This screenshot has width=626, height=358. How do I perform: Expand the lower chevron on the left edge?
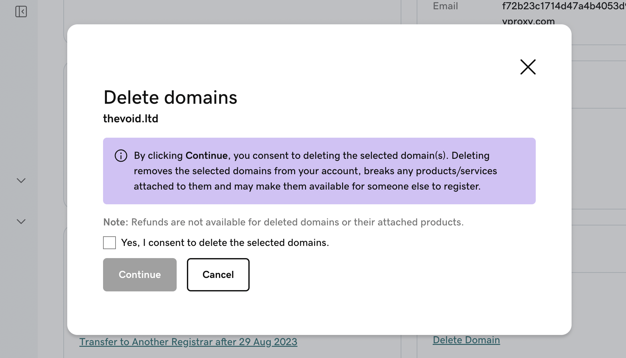click(21, 221)
